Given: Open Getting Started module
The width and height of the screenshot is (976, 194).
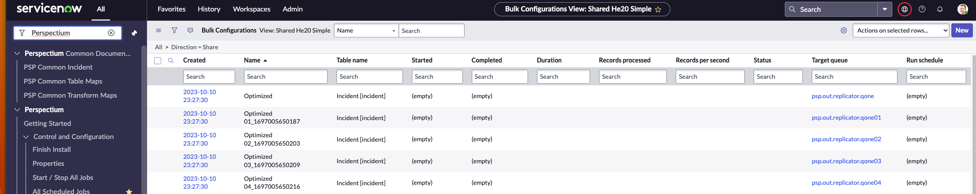Looking at the screenshot, I should 47,124.
